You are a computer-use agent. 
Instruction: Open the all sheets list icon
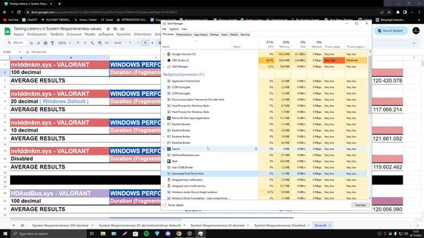[23, 225]
